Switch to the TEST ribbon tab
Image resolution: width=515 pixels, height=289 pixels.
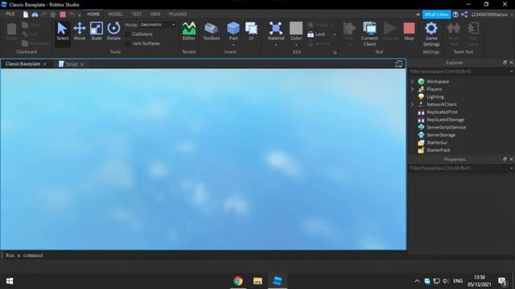(x=137, y=14)
